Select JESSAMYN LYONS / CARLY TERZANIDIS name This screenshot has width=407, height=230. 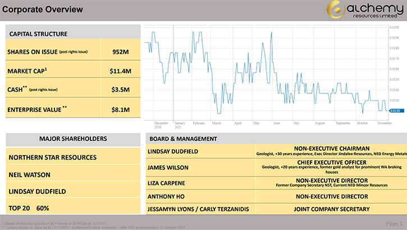pos(198,209)
